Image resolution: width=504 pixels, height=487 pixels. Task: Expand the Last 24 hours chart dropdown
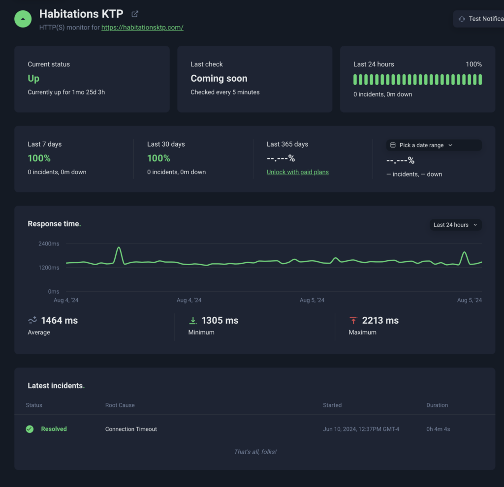pyautogui.click(x=455, y=225)
